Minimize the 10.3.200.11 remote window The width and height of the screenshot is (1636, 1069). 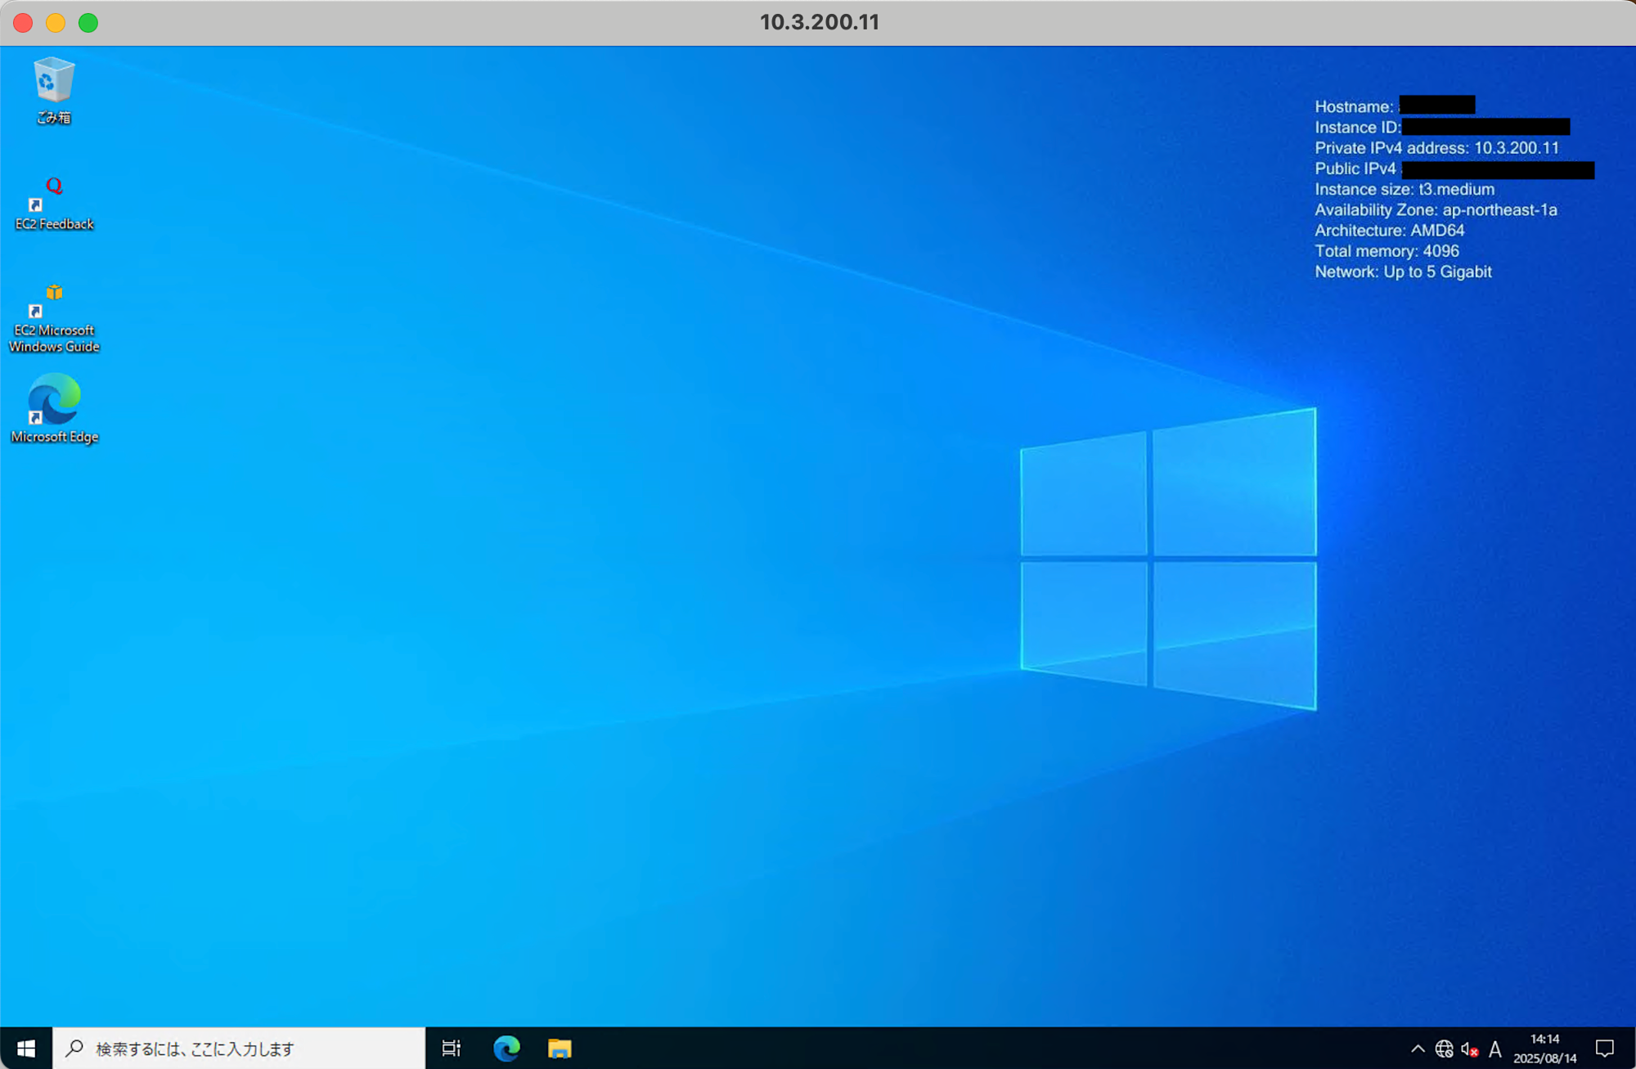pos(56,23)
